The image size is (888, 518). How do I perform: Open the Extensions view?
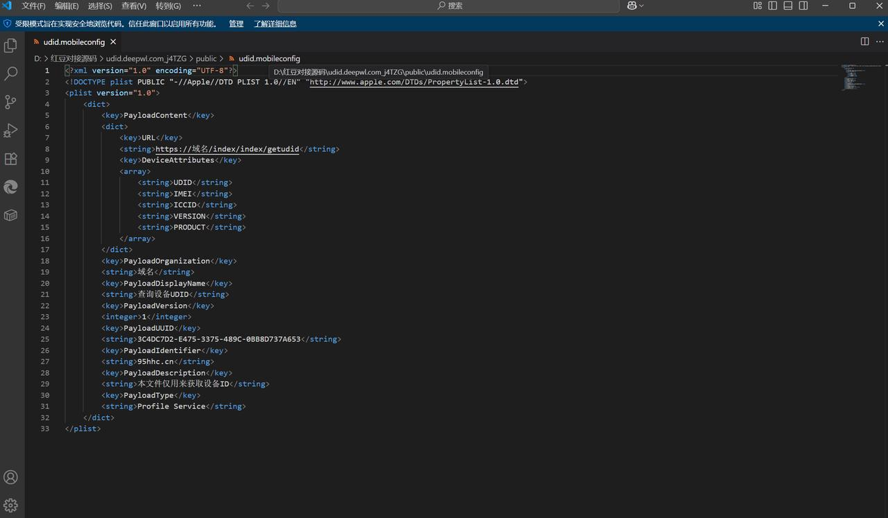[11, 159]
